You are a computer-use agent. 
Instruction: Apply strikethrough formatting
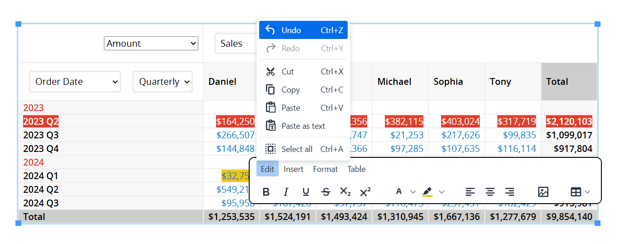tap(326, 192)
